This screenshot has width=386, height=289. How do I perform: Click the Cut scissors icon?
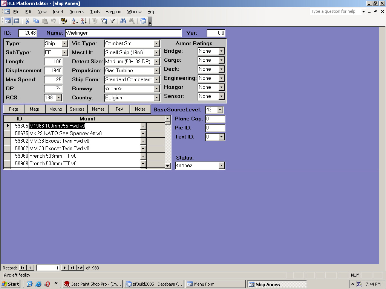pos(28,21)
